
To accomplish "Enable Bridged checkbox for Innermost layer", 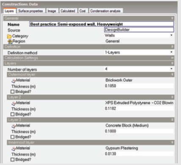I will [12, 159].
